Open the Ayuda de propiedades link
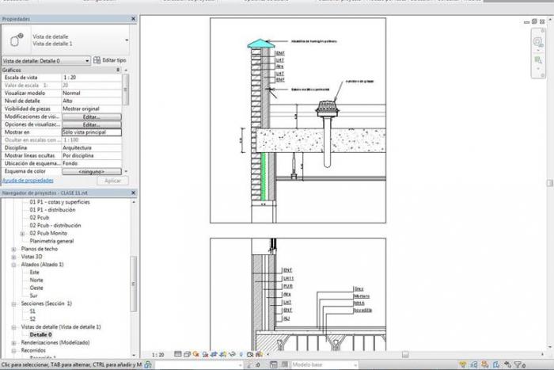The width and height of the screenshot is (554, 370). pyautogui.click(x=27, y=180)
